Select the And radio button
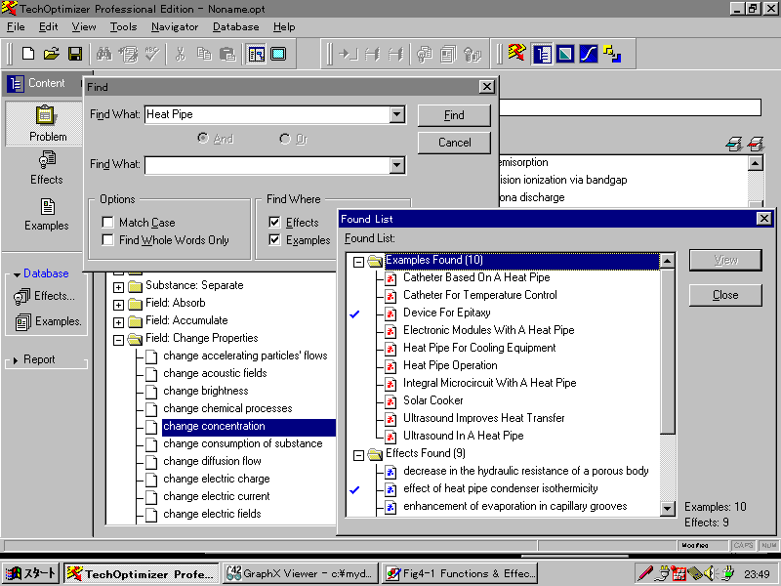This screenshot has height=586, width=781. pyautogui.click(x=203, y=138)
